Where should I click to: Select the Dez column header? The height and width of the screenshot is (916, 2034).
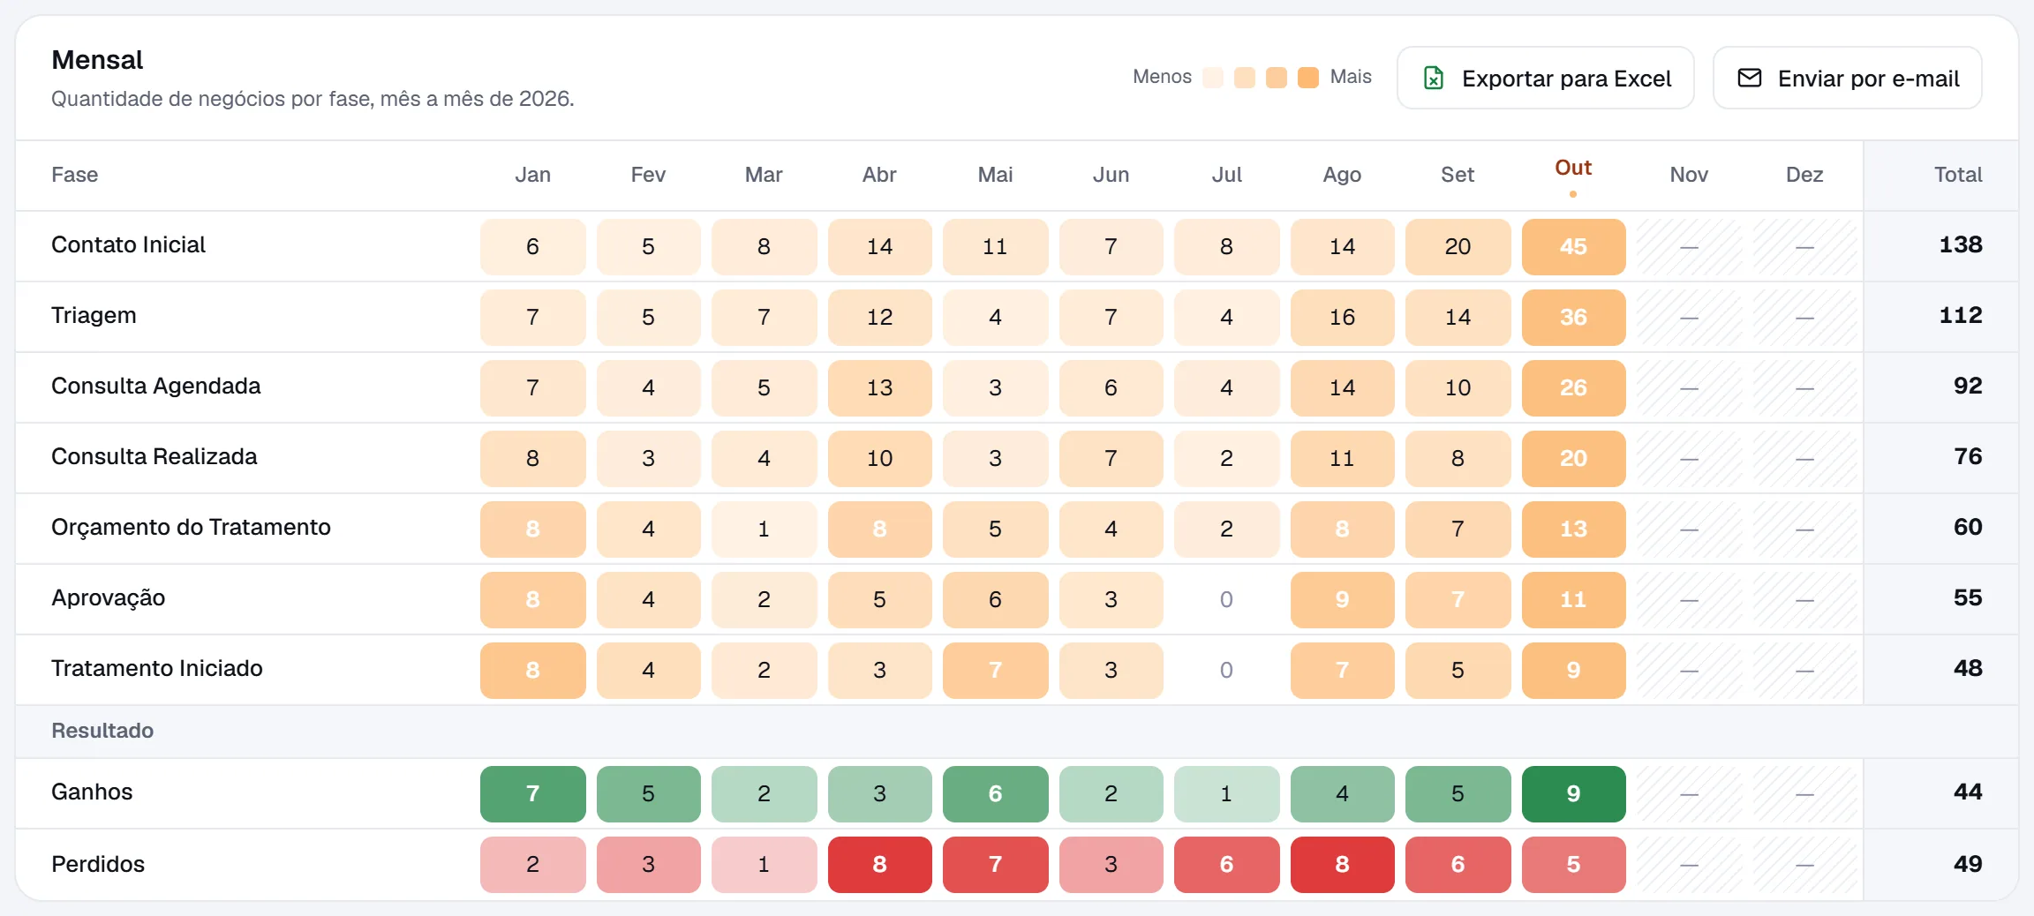(x=1804, y=175)
